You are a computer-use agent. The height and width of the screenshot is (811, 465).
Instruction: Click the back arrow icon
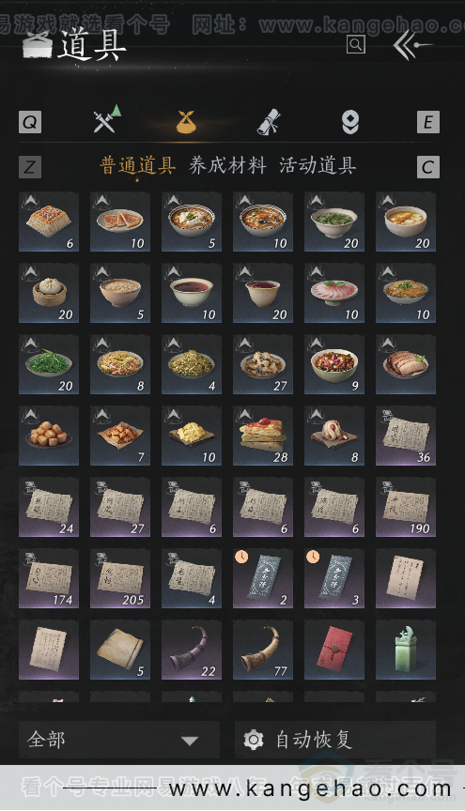pyautogui.click(x=412, y=45)
